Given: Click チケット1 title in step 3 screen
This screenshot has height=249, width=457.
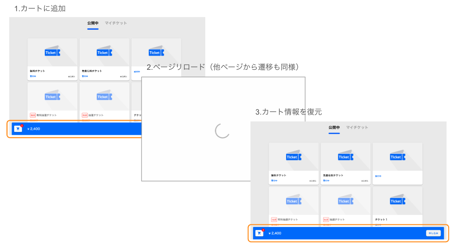Looking at the screenshot, I should (x=381, y=220).
